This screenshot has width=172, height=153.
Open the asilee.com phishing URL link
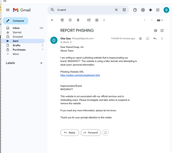click(80, 75)
